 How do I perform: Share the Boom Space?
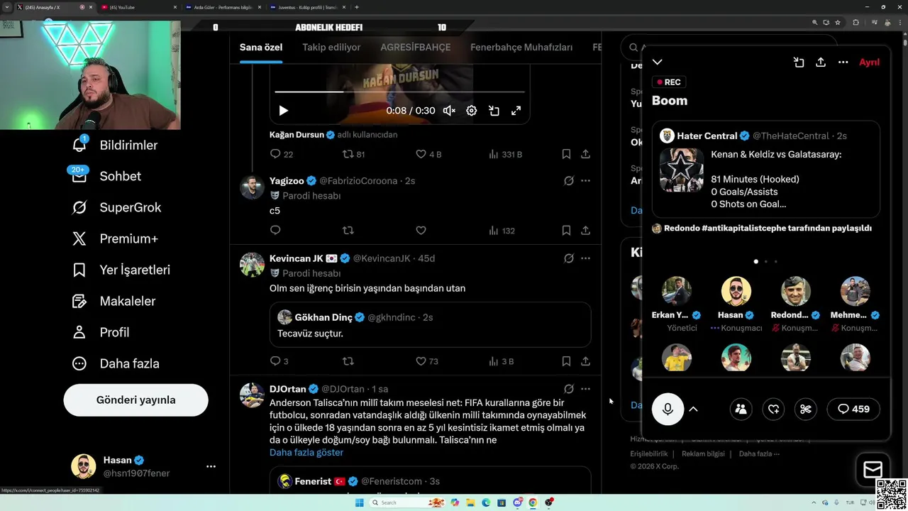point(821,62)
